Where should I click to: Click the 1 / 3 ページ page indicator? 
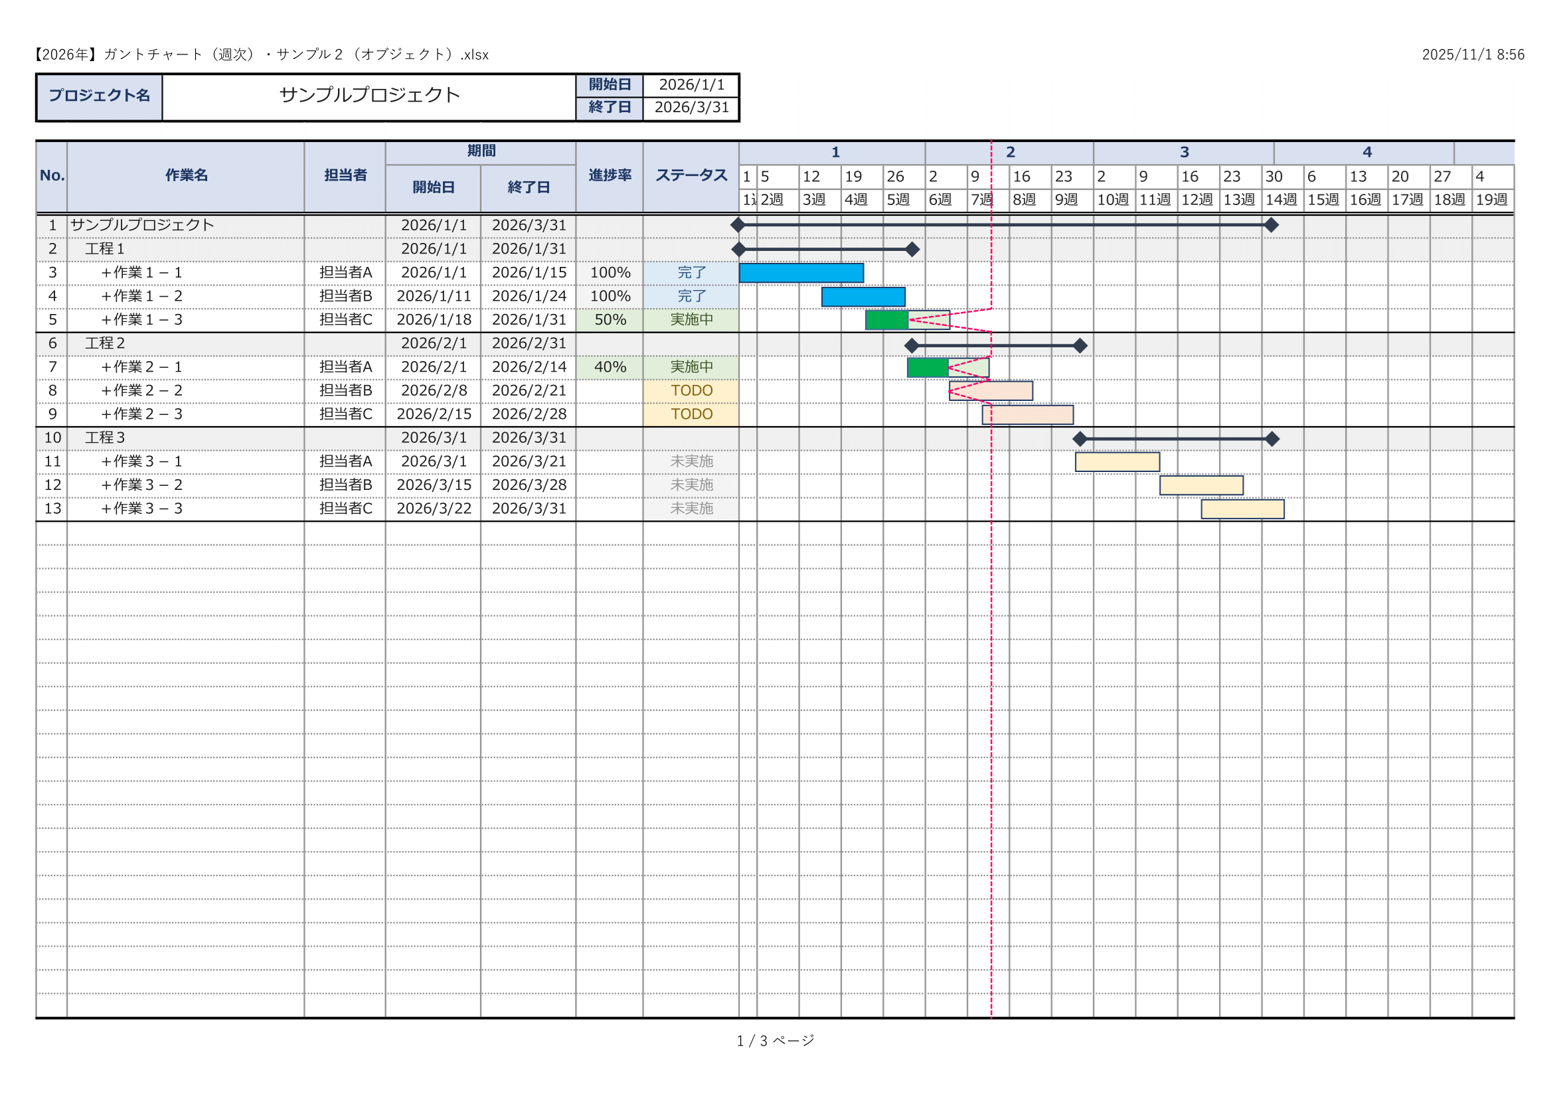click(775, 1040)
